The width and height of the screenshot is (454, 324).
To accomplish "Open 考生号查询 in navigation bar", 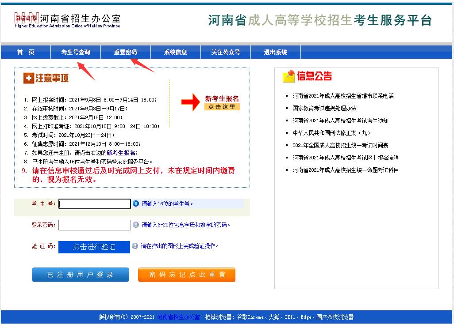I will pos(76,52).
